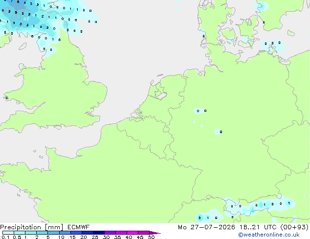Click the 'ECMWF' model label
This screenshot has height=239, width=310.
(x=79, y=227)
